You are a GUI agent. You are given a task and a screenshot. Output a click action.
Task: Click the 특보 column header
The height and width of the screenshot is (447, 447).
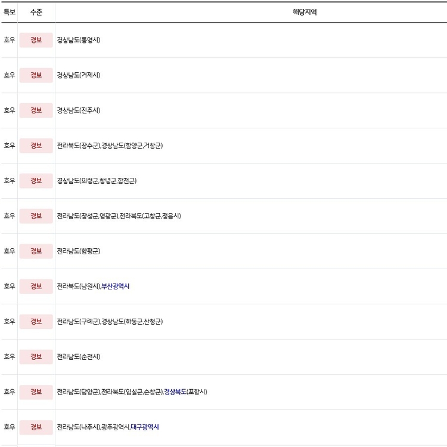pyautogui.click(x=9, y=12)
